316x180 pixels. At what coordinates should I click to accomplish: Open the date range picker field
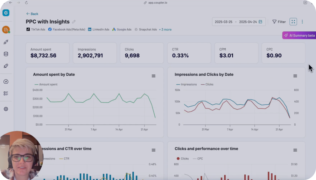(239, 22)
